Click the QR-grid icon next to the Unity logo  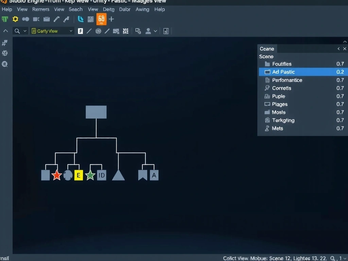pos(90,19)
